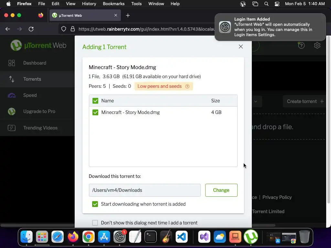Click the Upgrade to Pro uTorrent icon
Image resolution: width=331 pixels, height=248 pixels.
pos(12,111)
